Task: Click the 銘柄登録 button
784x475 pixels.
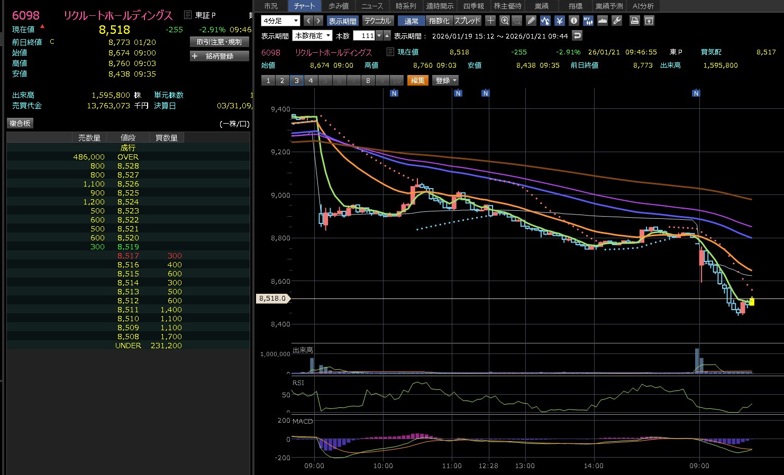Action: pyautogui.click(x=219, y=56)
